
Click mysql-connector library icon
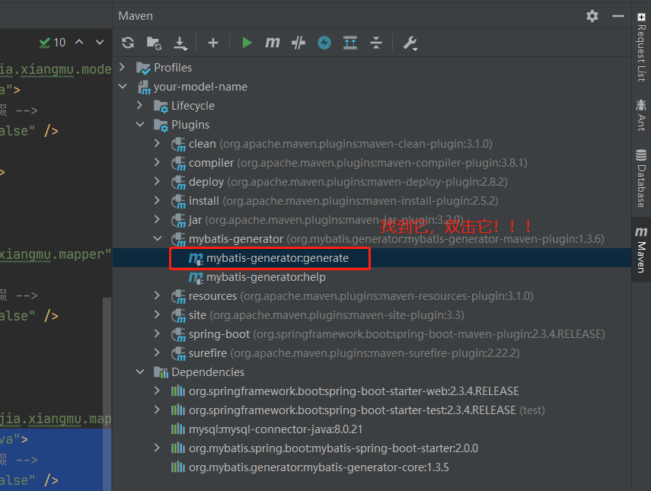pyautogui.click(x=178, y=429)
